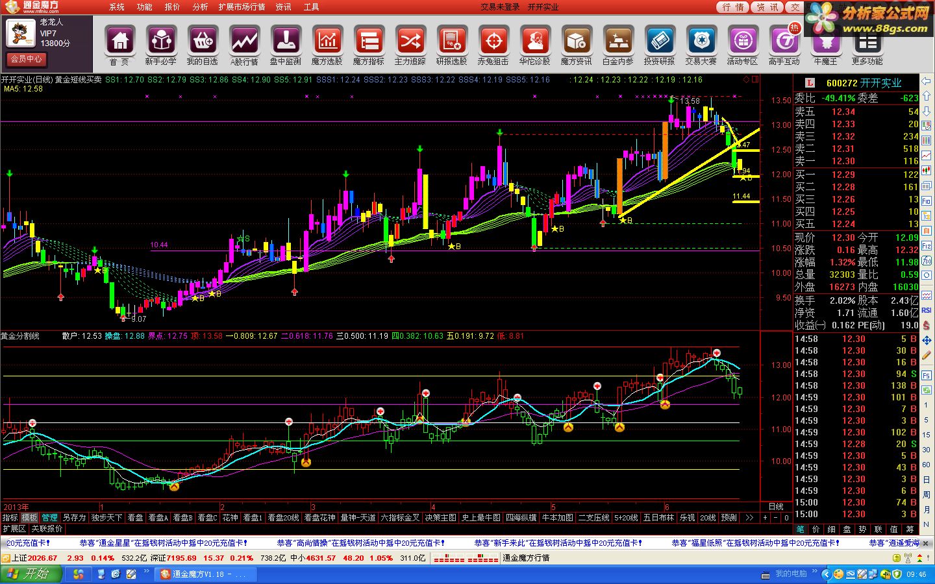Click the 600272 开开实业 stock title
This screenshot has width=935, height=584.
pos(864,83)
